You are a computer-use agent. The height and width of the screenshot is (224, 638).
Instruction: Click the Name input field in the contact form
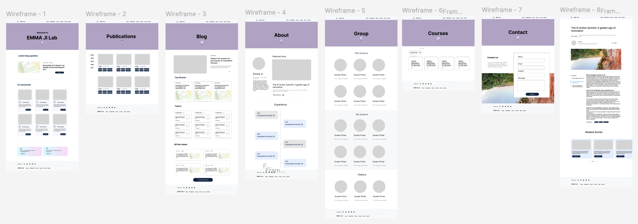click(x=531, y=61)
